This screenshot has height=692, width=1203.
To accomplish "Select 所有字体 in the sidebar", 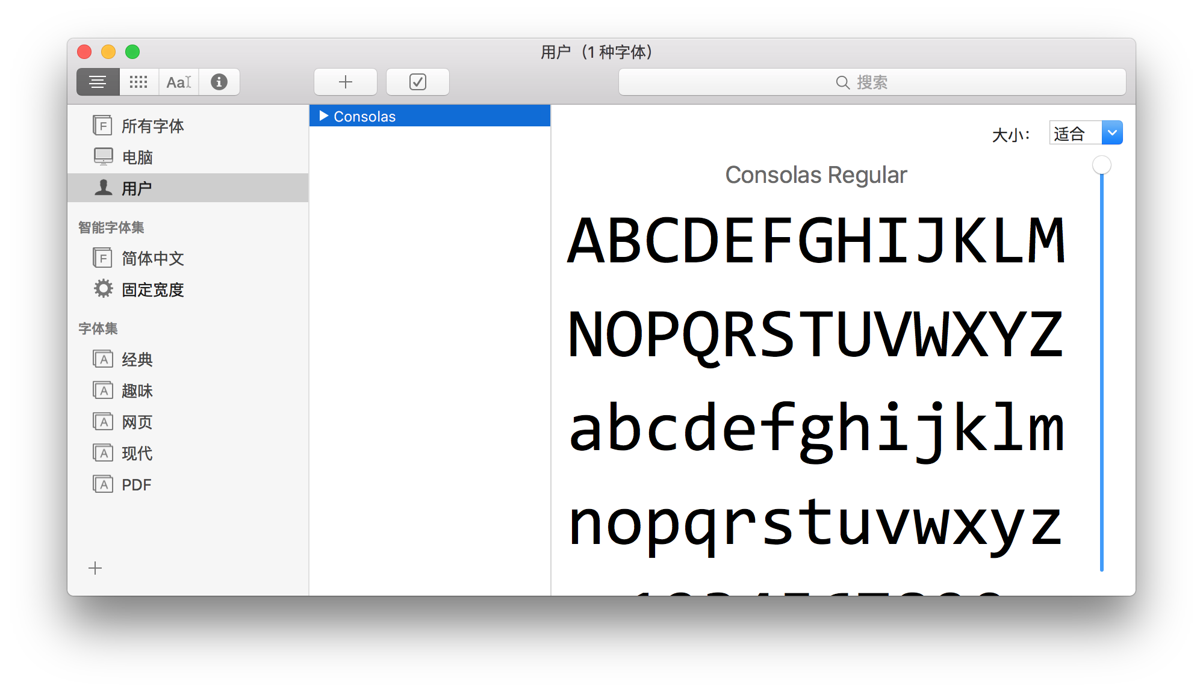I will 188,126.
